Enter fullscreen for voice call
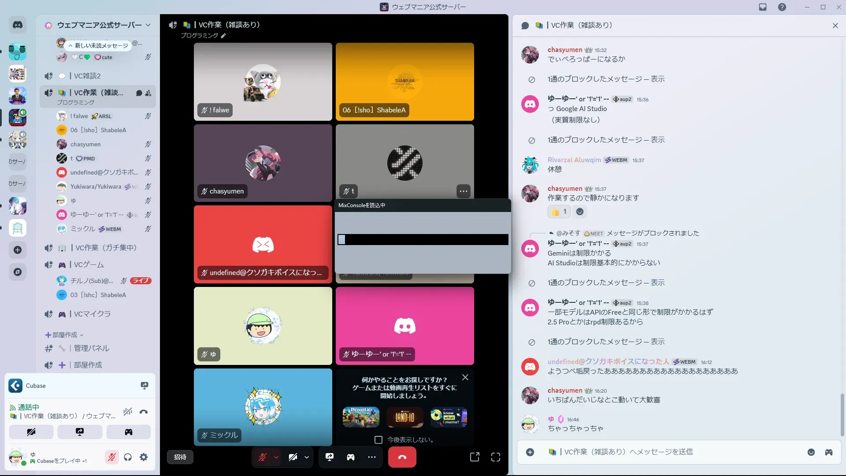Viewport: 846px width, 476px height. click(496, 457)
